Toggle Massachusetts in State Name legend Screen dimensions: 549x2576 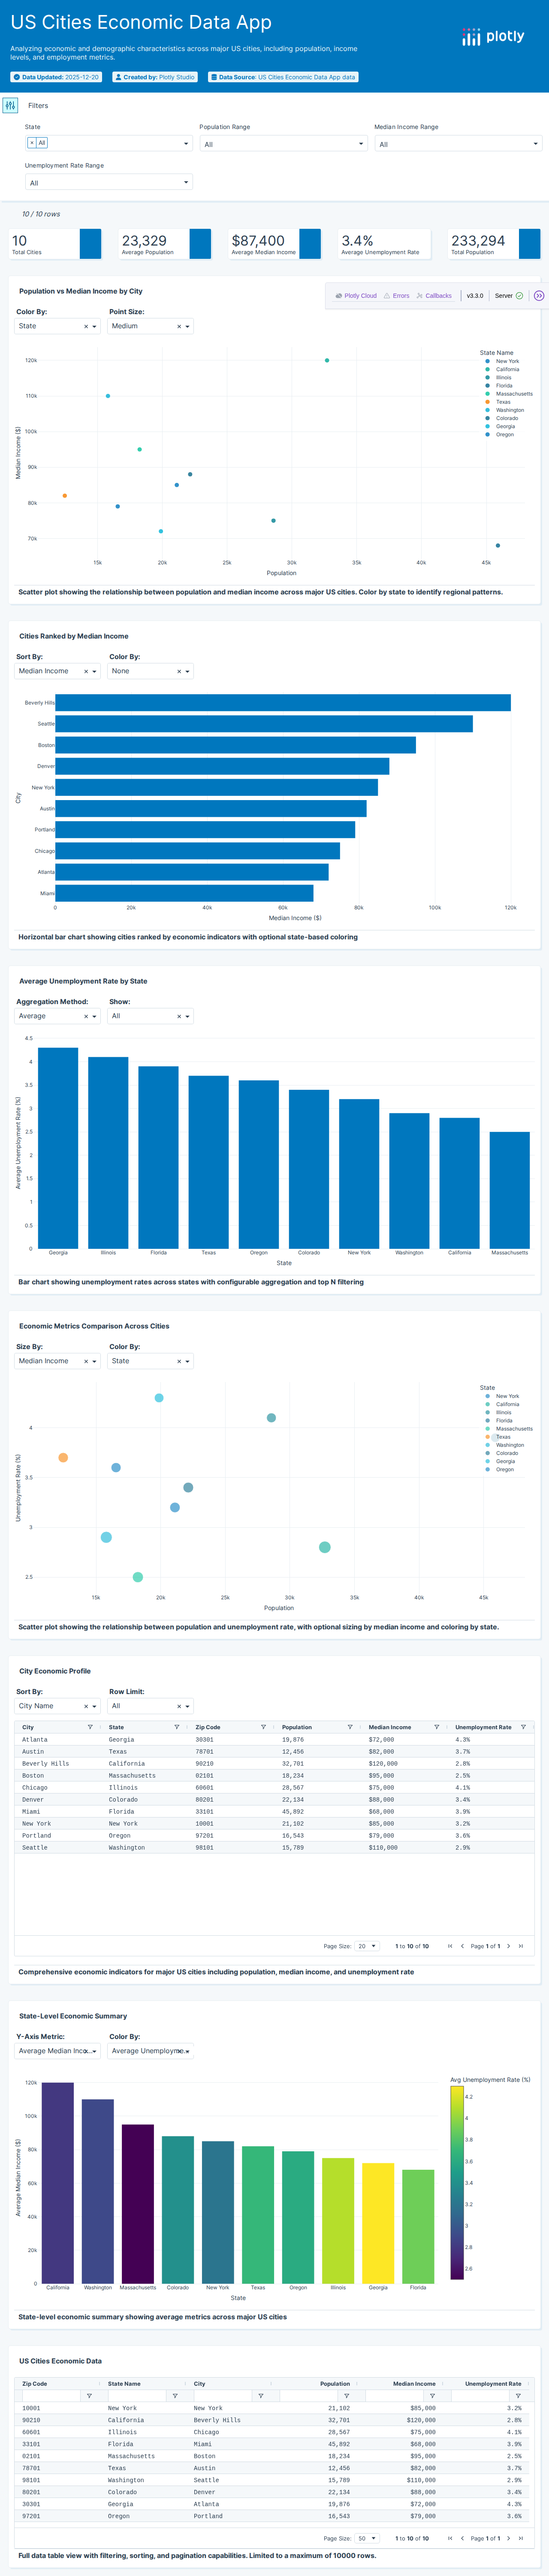click(x=509, y=394)
